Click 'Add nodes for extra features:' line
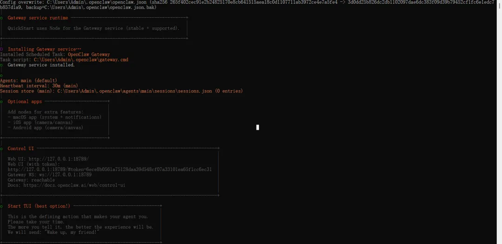 pyautogui.click(x=46, y=112)
